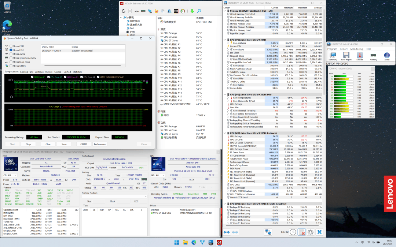Click the Refresh icon in AIDA64 toolbar
The width and height of the screenshot is (396, 247).
click(124, 11)
